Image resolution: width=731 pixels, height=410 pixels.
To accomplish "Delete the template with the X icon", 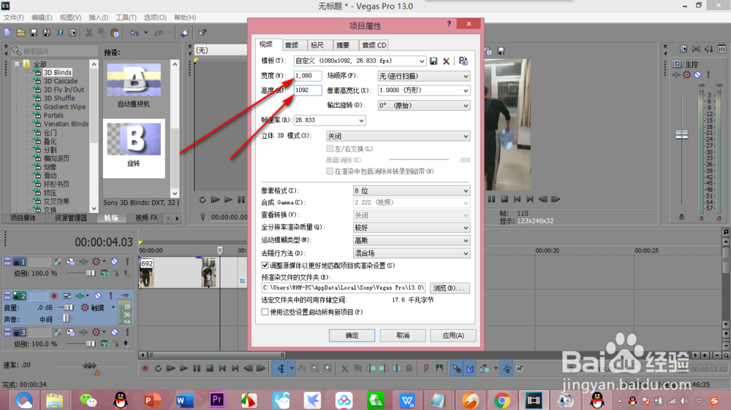I will [x=446, y=61].
